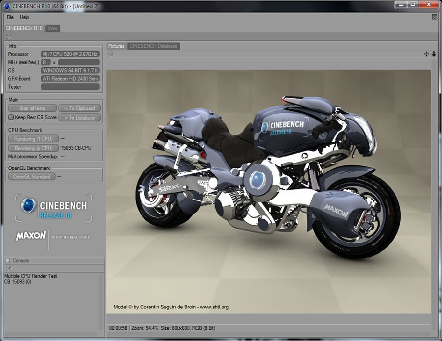Minimize the CINEBENCH window

point(401,4)
